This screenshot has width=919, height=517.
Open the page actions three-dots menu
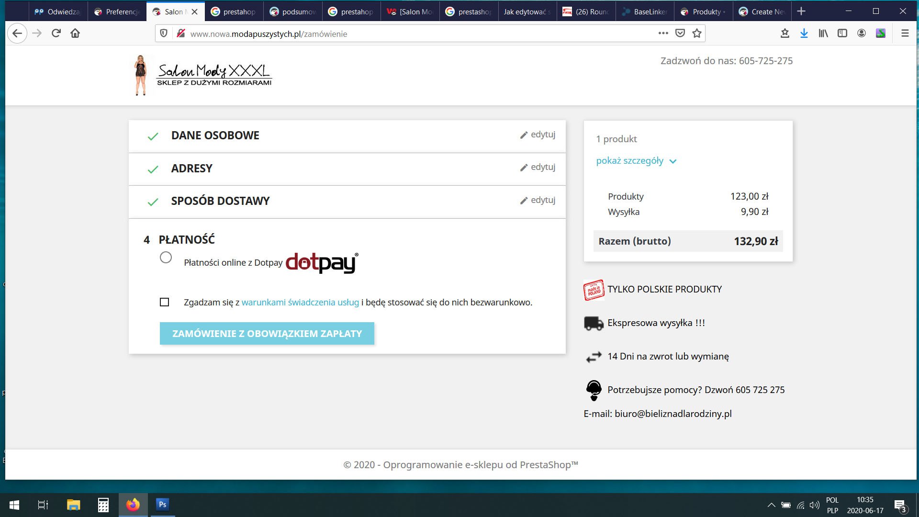click(x=663, y=33)
